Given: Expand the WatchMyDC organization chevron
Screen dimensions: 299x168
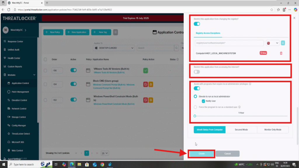Looking at the screenshot, I should [26, 30].
